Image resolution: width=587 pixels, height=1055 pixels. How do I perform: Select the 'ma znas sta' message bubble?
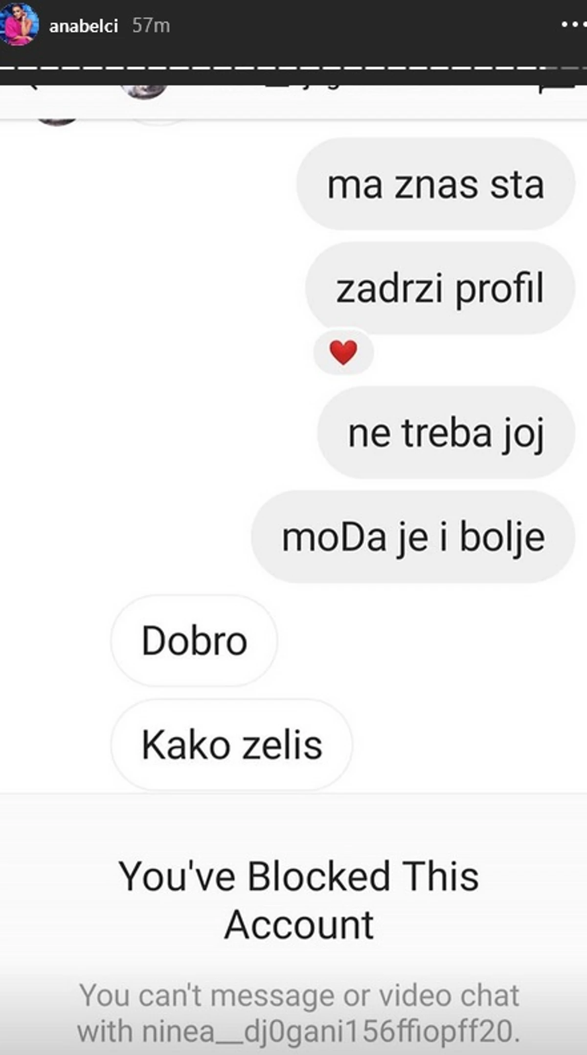[x=435, y=184]
